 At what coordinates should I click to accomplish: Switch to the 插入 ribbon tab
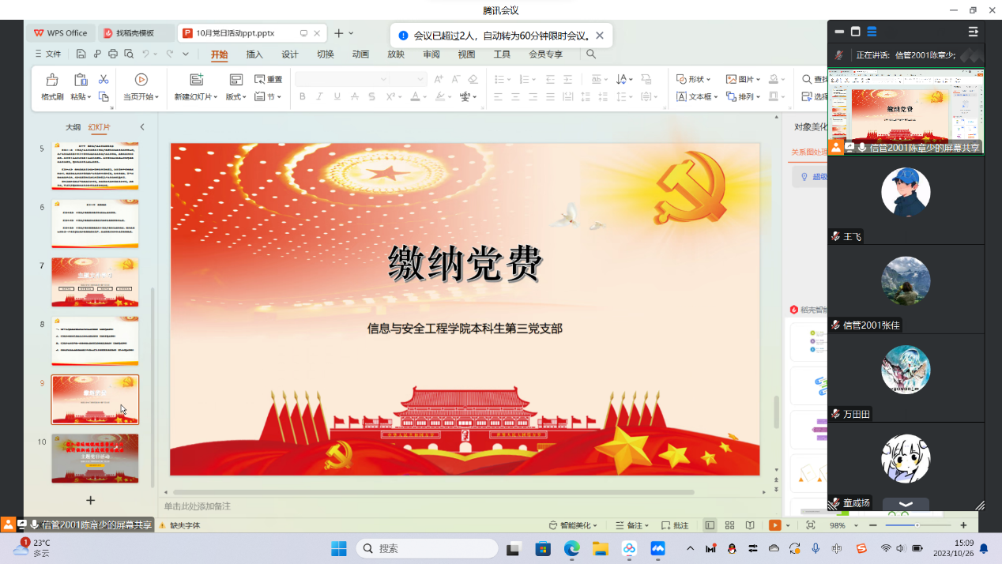pos(254,55)
